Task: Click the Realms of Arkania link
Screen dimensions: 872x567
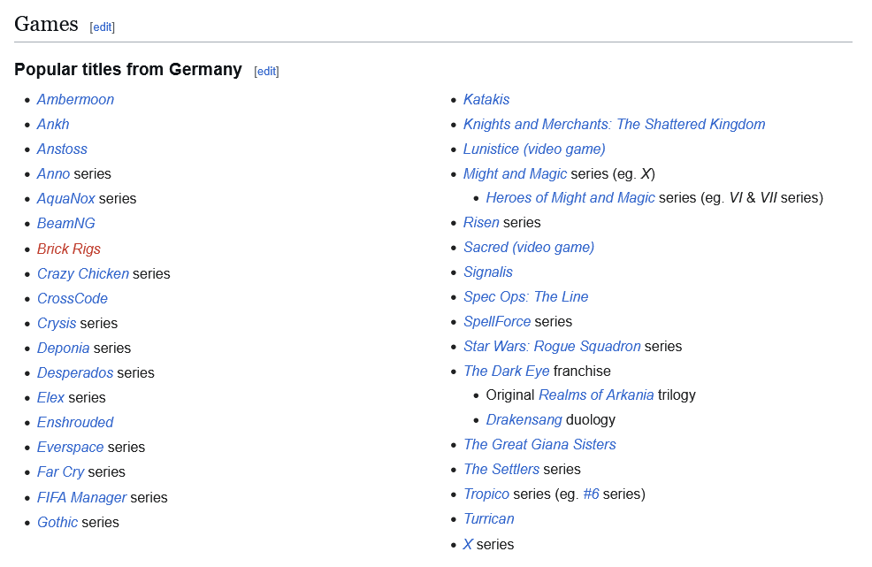Action: click(596, 395)
